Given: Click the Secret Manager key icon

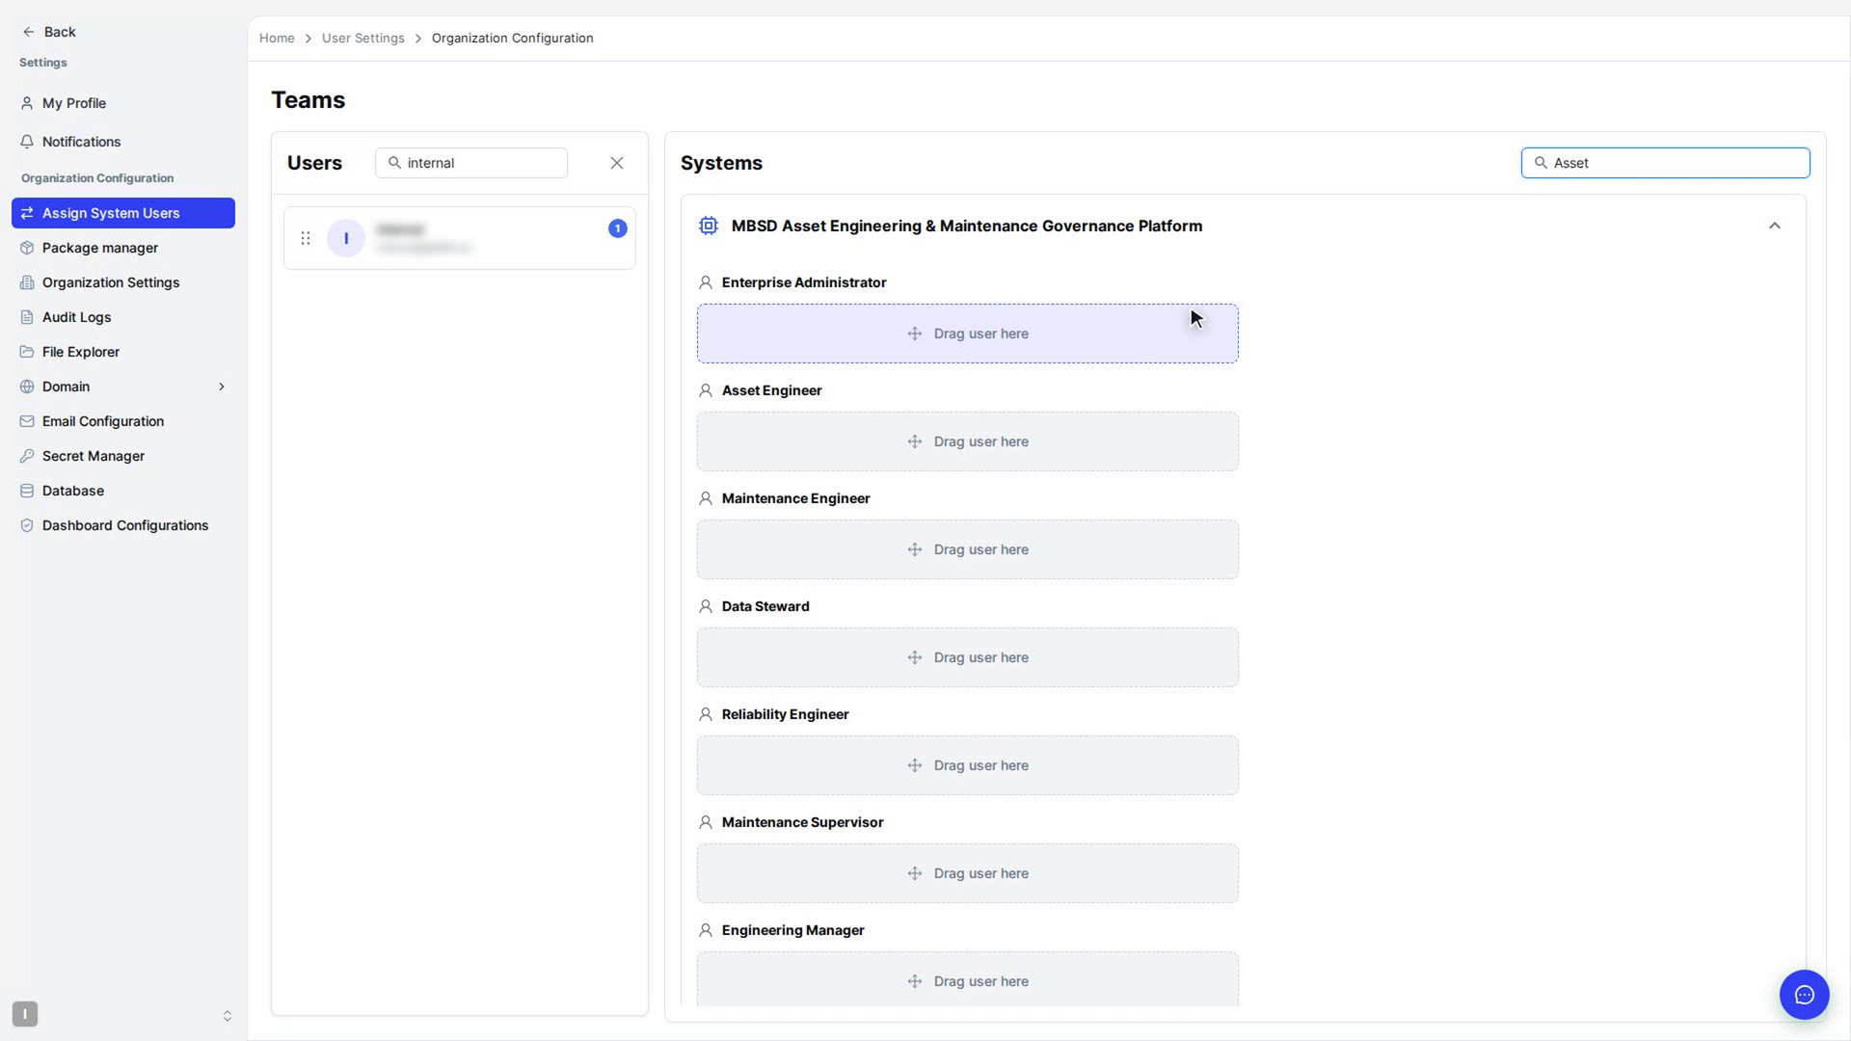Looking at the screenshot, I should coord(27,456).
